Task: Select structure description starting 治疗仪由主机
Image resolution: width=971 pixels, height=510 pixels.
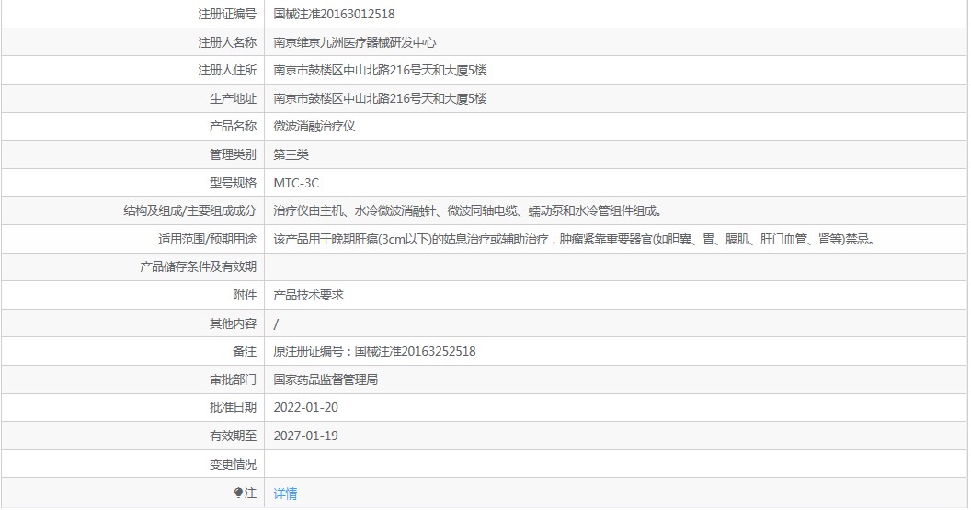Action: click(x=468, y=210)
